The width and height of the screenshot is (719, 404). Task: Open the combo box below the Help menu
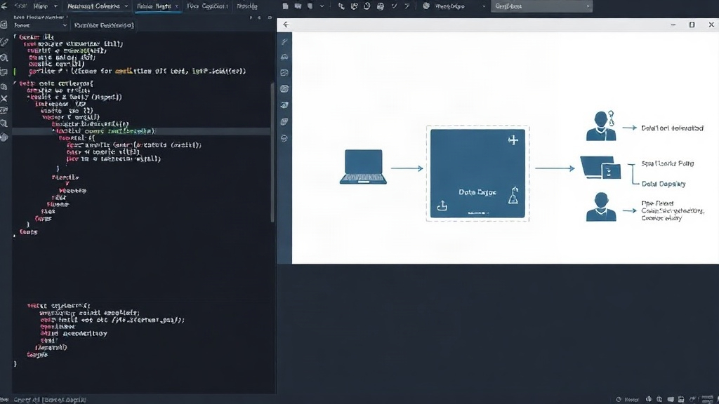(40, 25)
